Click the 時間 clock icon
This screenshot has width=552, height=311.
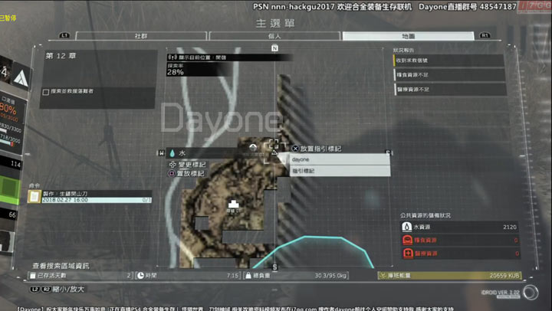pos(140,276)
